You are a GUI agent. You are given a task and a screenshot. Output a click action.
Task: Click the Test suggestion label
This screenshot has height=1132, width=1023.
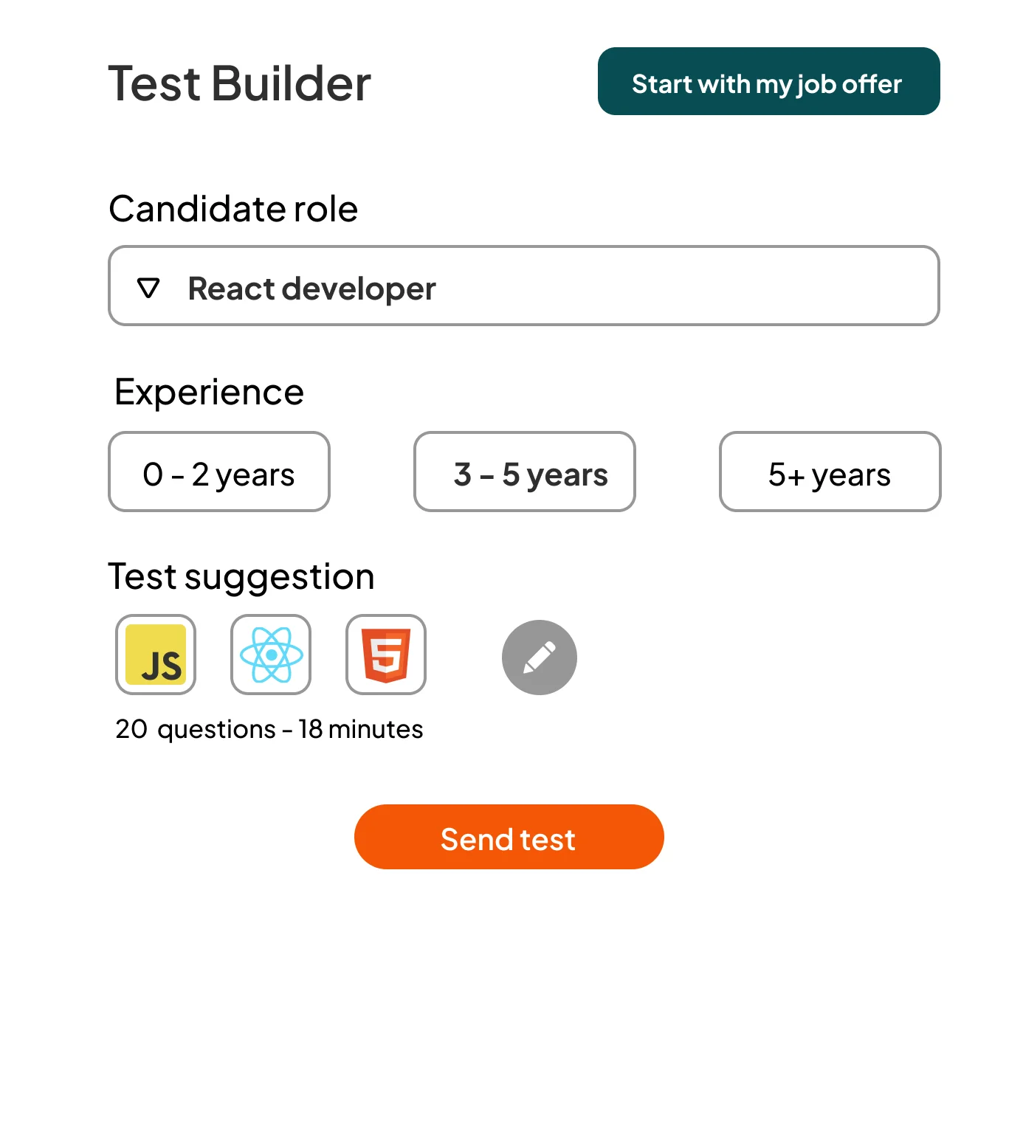(241, 576)
